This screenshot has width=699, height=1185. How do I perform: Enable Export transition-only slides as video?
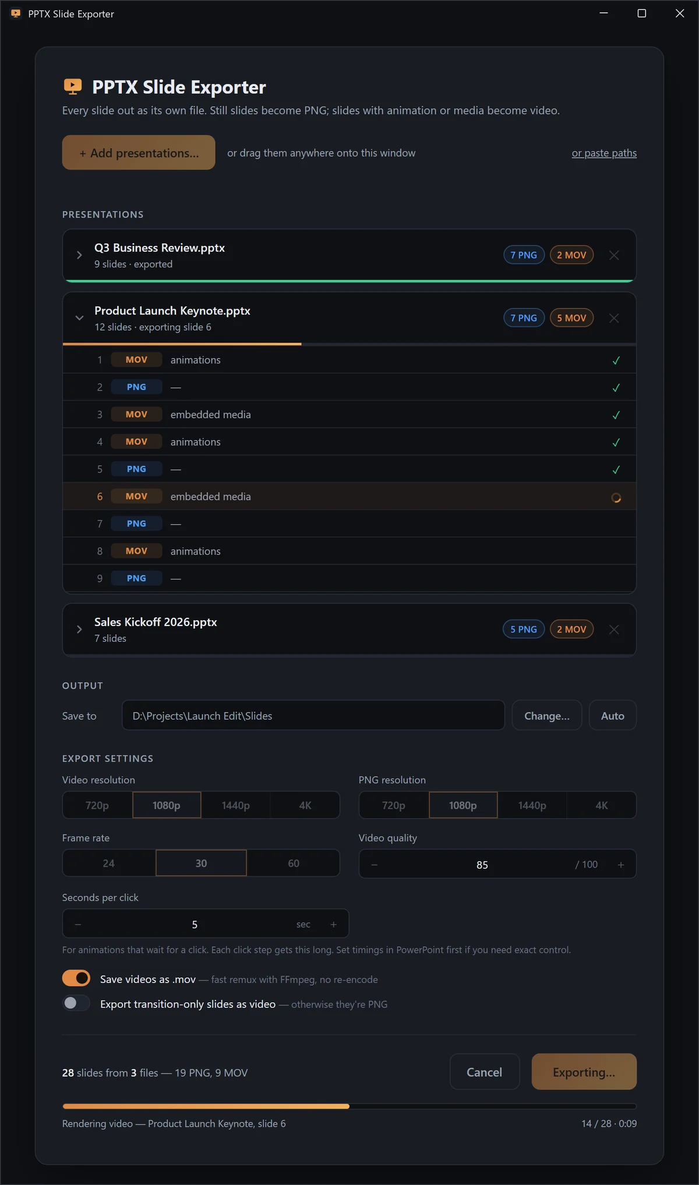tap(76, 1003)
